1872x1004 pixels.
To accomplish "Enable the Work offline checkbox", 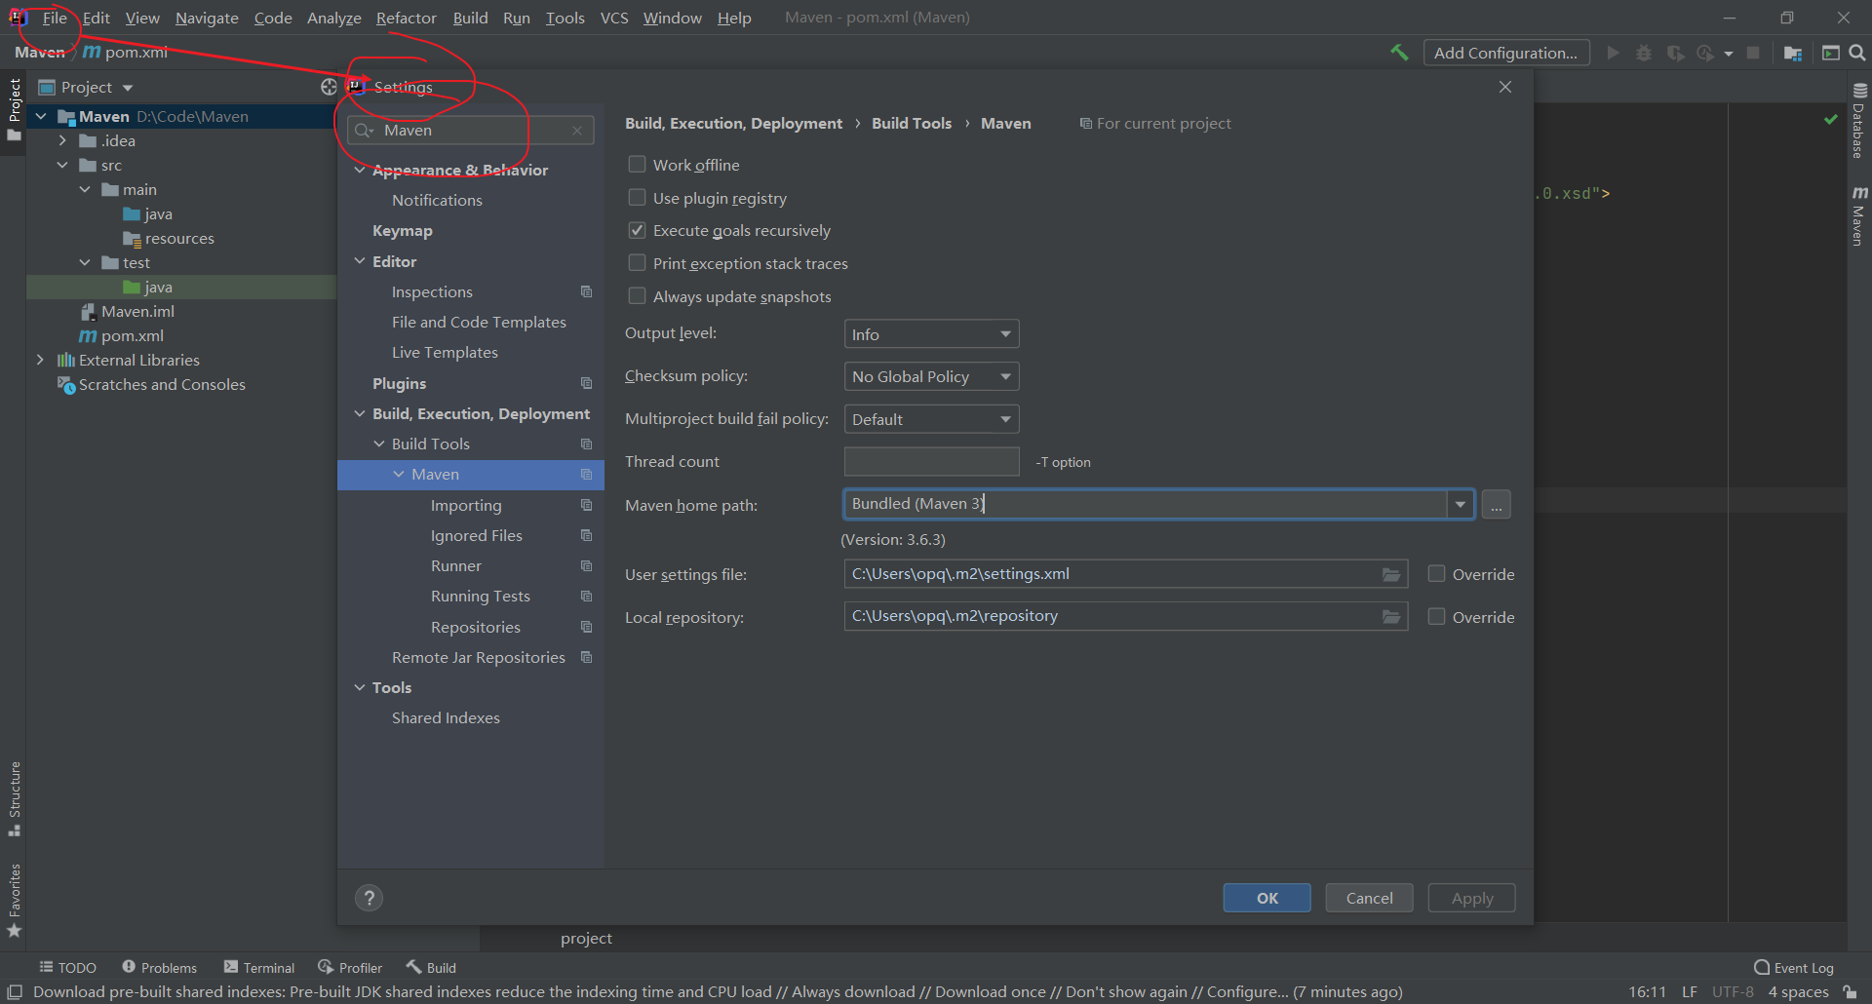I will 637,164.
